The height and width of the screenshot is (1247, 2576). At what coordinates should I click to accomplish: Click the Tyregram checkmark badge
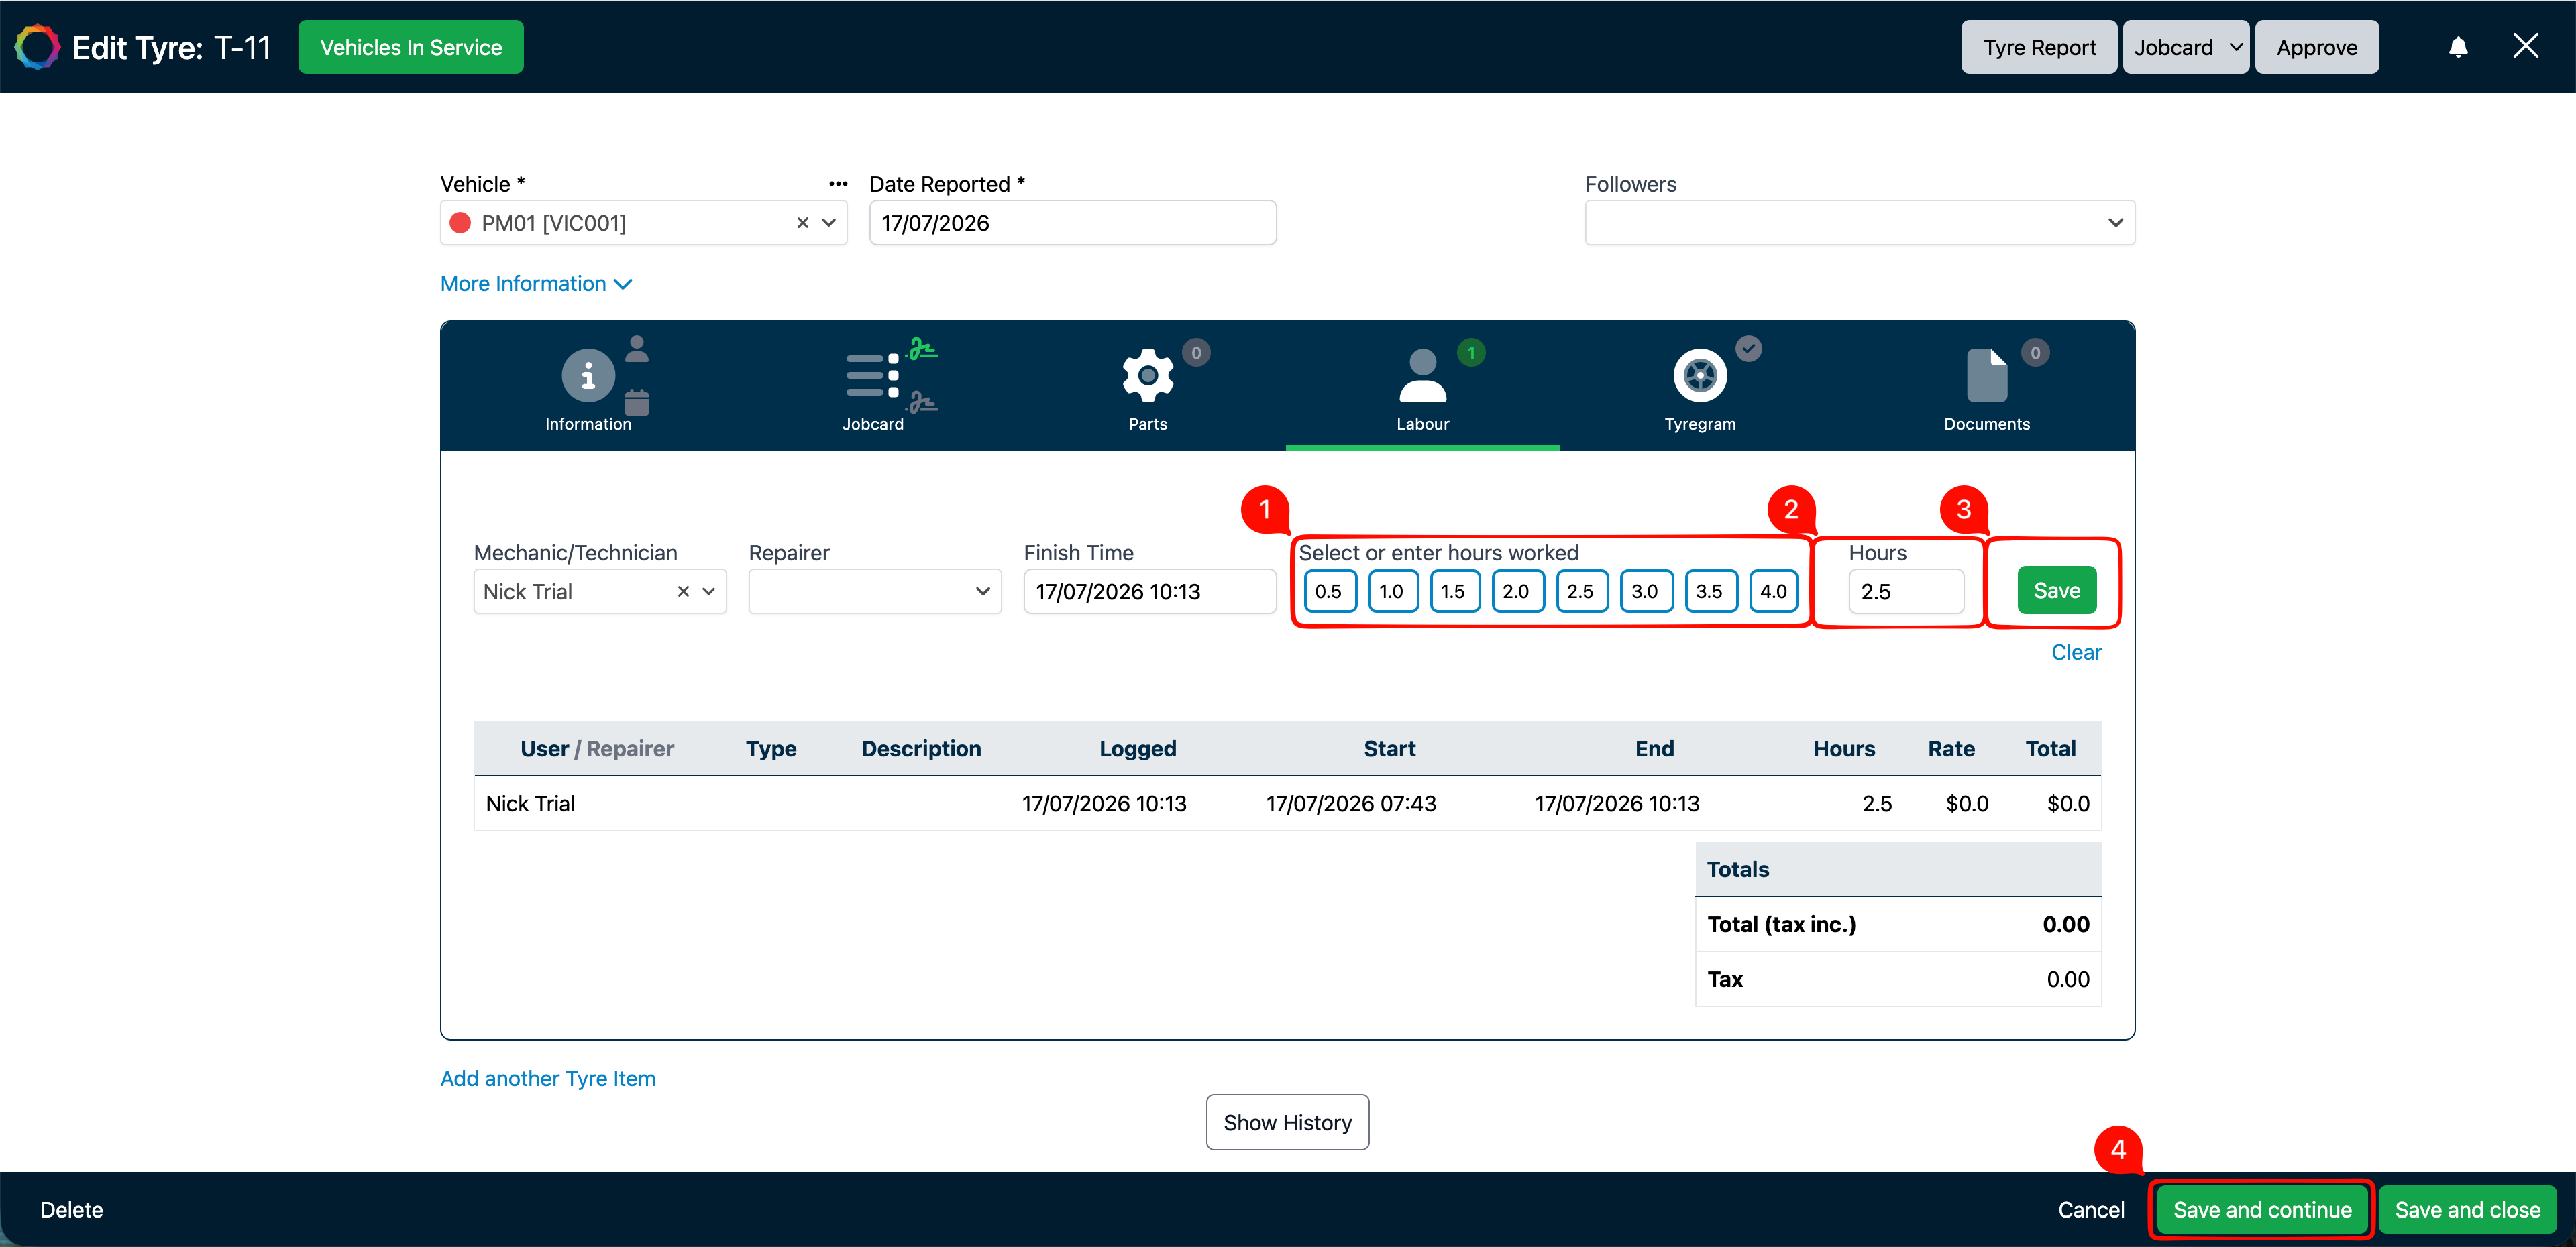1748,349
